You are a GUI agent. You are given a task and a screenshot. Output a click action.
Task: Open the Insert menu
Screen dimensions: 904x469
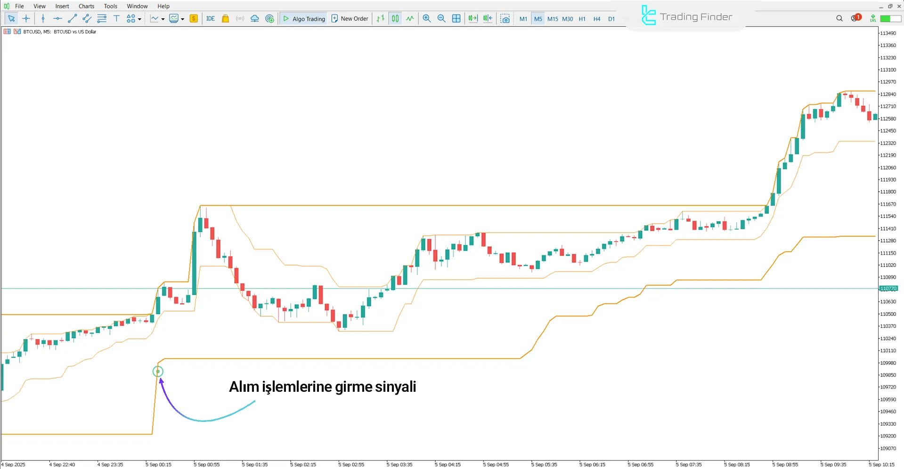pyautogui.click(x=62, y=6)
